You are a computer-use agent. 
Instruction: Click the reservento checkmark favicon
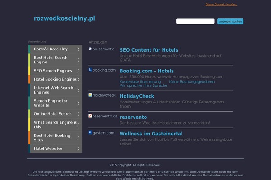90,116
